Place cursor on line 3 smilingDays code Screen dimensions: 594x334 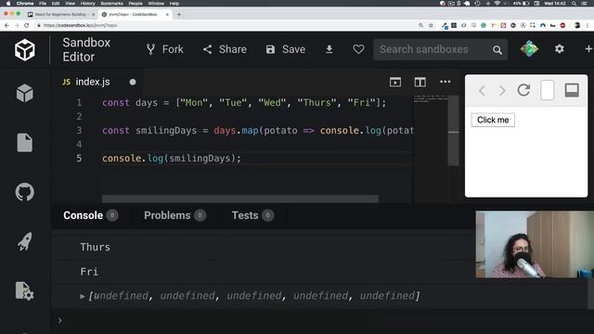258,130
